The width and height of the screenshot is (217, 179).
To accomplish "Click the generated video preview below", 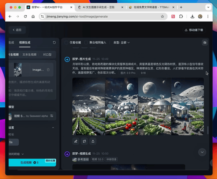I will point(129,167).
